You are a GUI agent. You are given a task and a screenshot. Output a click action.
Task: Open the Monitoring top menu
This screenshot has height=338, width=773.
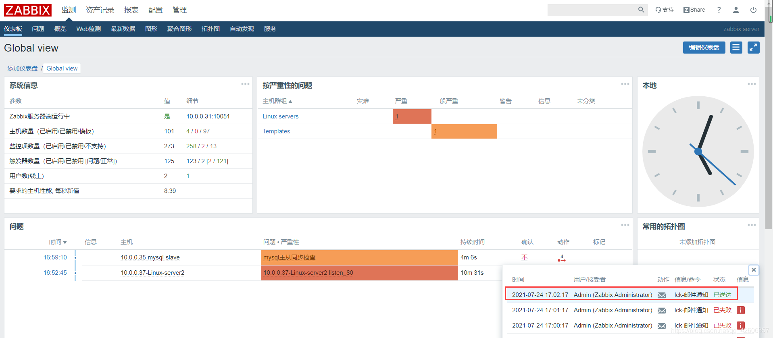tap(69, 10)
